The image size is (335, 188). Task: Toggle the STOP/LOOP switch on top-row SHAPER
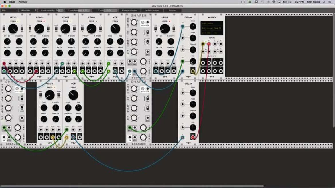click(147, 42)
